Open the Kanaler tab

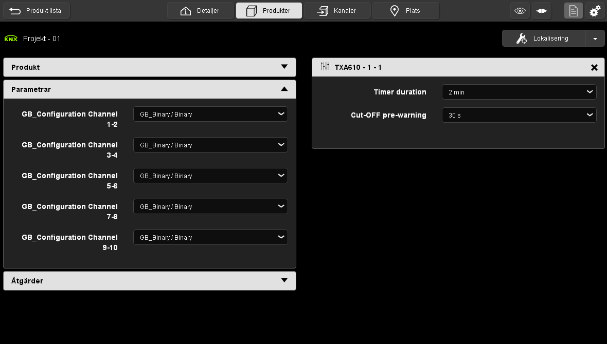tap(337, 11)
